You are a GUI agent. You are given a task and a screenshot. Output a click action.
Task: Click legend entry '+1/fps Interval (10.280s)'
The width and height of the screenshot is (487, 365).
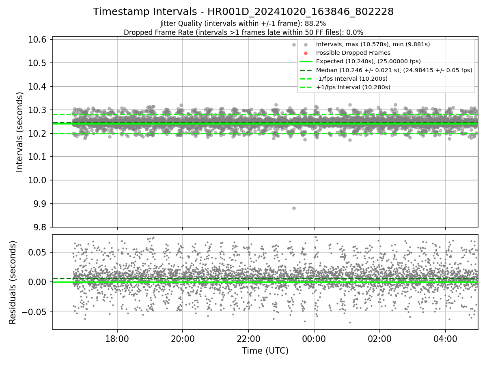point(353,87)
